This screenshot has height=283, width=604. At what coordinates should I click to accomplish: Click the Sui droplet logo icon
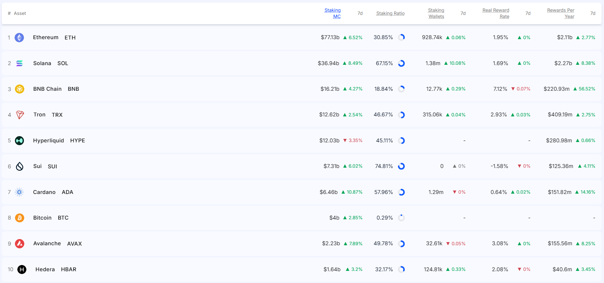(20, 166)
